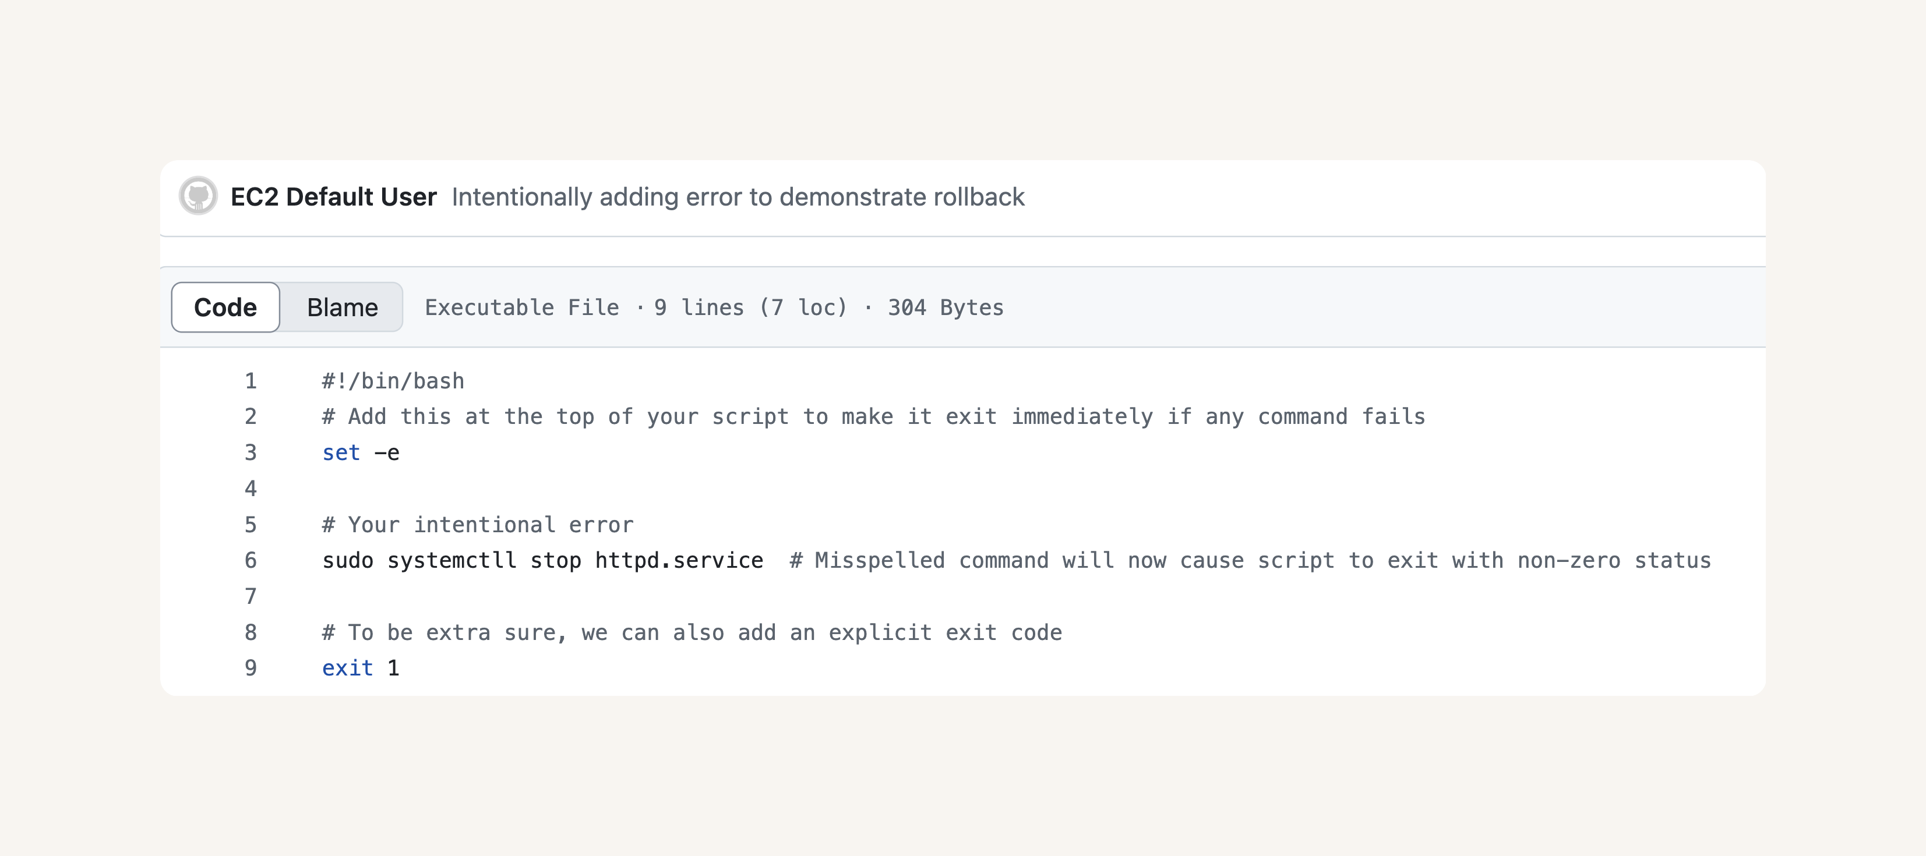This screenshot has height=856, width=1926.
Task: Select line number 2
Action: click(251, 416)
